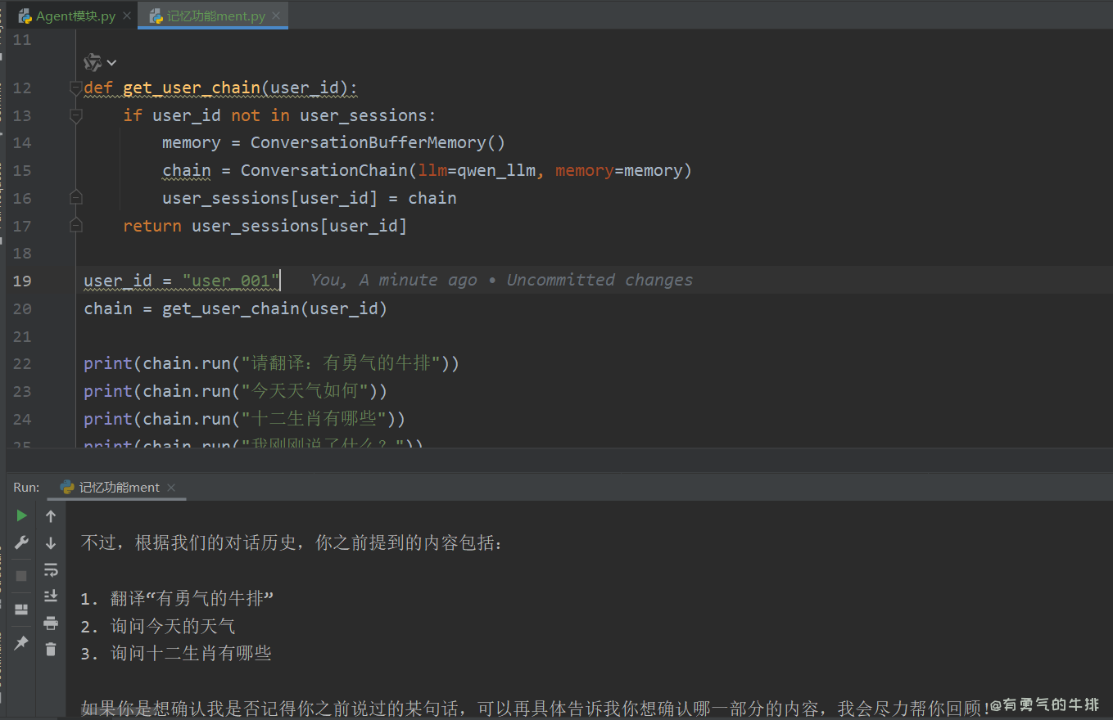Viewport: 1113px width, 720px height.
Task: Click the stop process square button
Action: (22, 575)
